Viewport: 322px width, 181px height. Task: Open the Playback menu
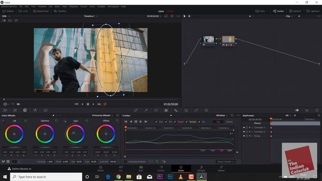pos(73,7)
